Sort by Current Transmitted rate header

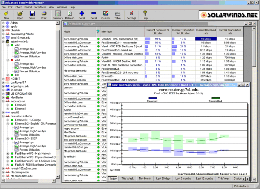pos(230,31)
